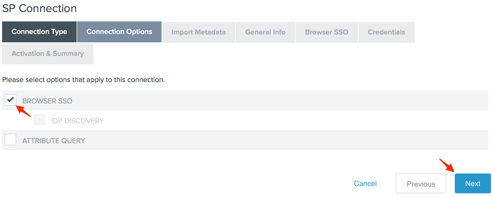Viewport: 492px width, 197px height.
Task: Click the IDP DISCOVERY option label
Action: click(77, 121)
